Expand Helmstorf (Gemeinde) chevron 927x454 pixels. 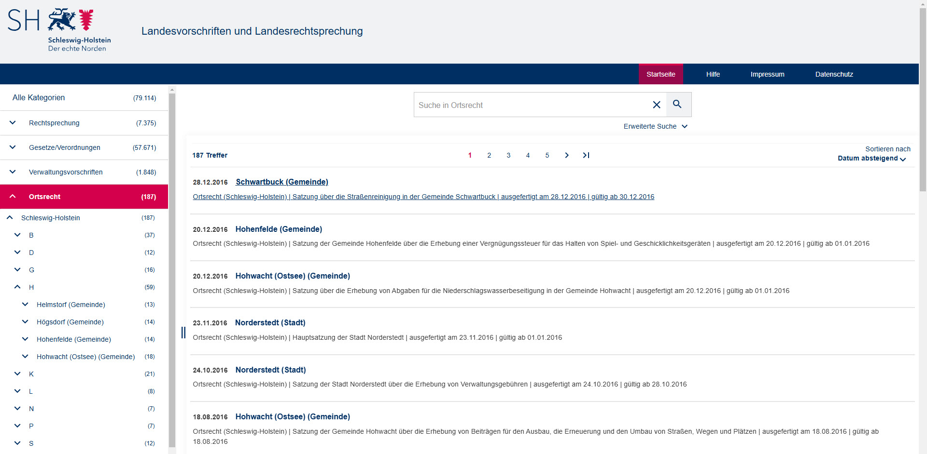(25, 305)
